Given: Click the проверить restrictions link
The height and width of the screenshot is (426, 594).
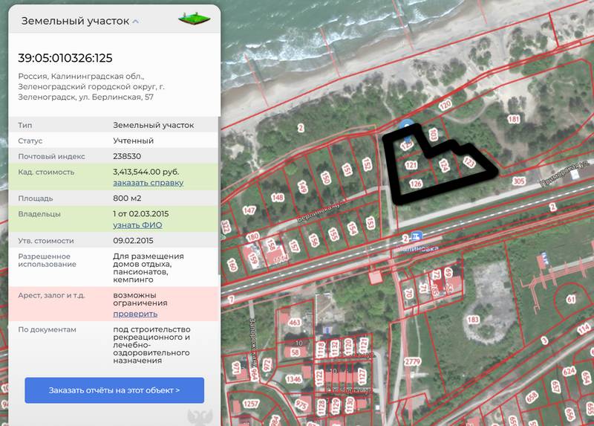Looking at the screenshot, I should coord(135,314).
